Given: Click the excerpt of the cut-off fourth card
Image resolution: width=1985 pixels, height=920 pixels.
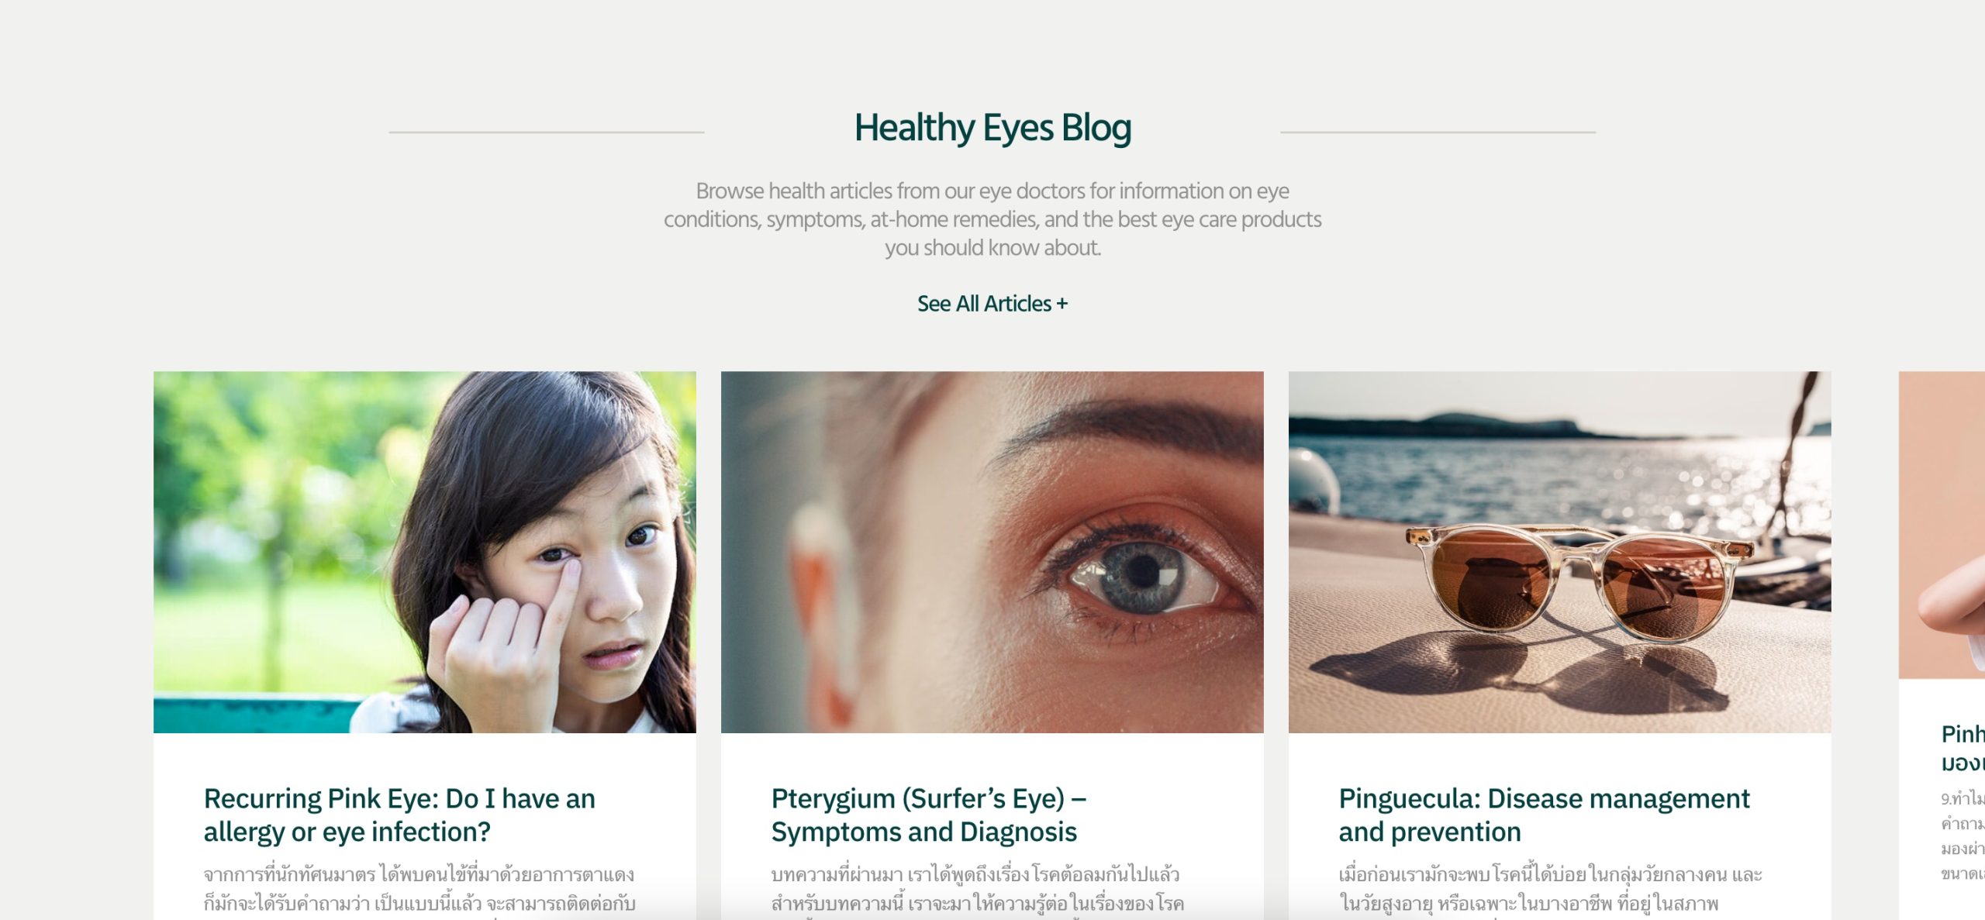Looking at the screenshot, I should click(1963, 836).
